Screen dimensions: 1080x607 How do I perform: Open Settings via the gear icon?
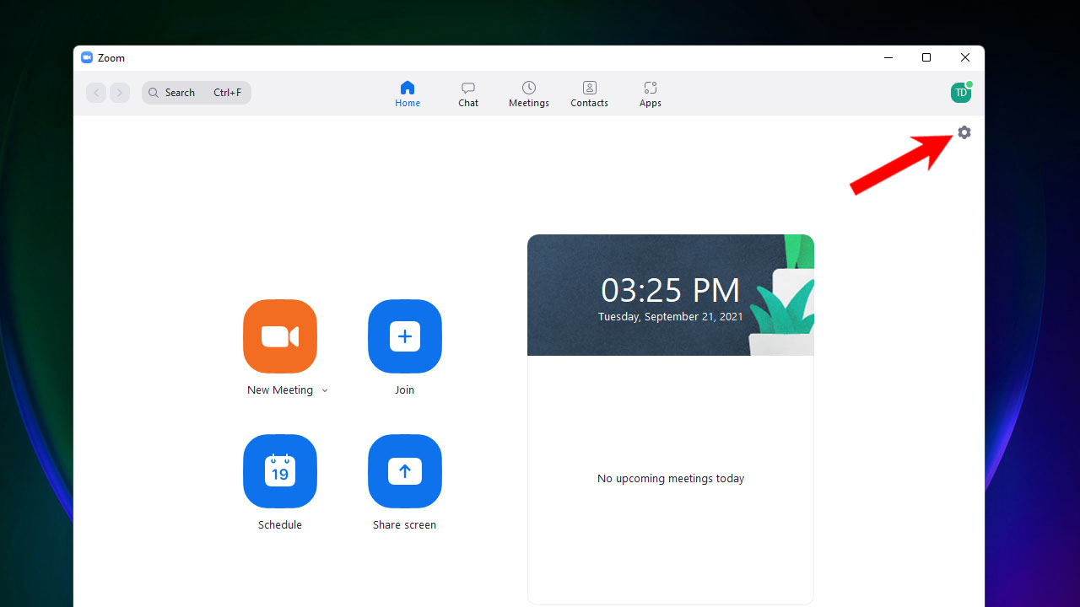point(964,132)
